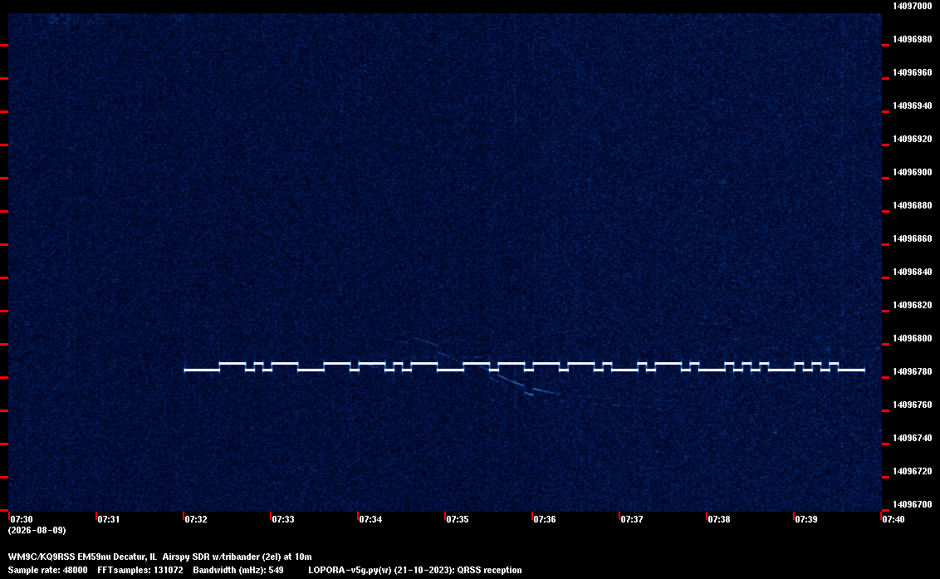Click the 07:37 time axis label
940x579 pixels.
[632, 519]
